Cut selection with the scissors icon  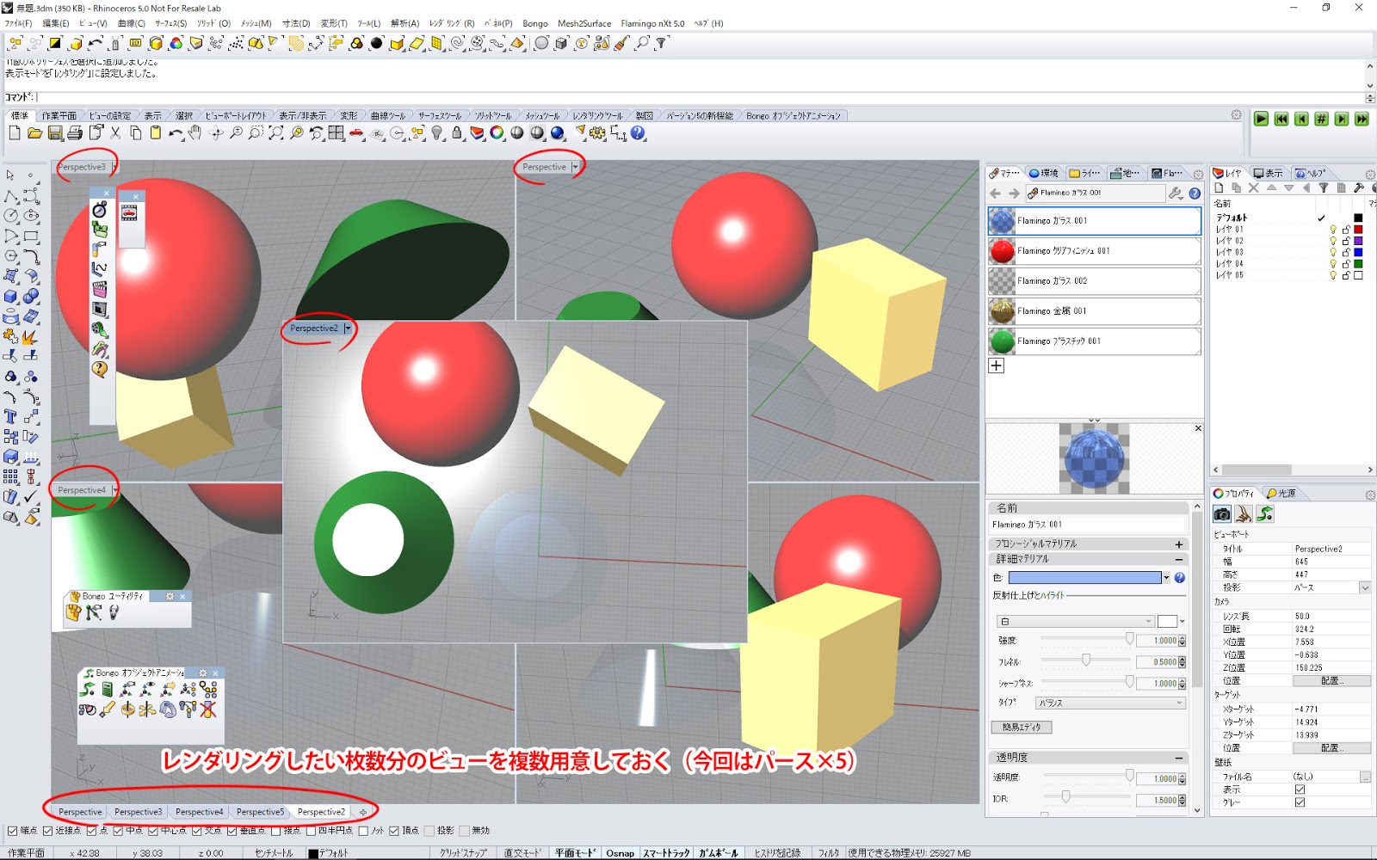[x=115, y=133]
